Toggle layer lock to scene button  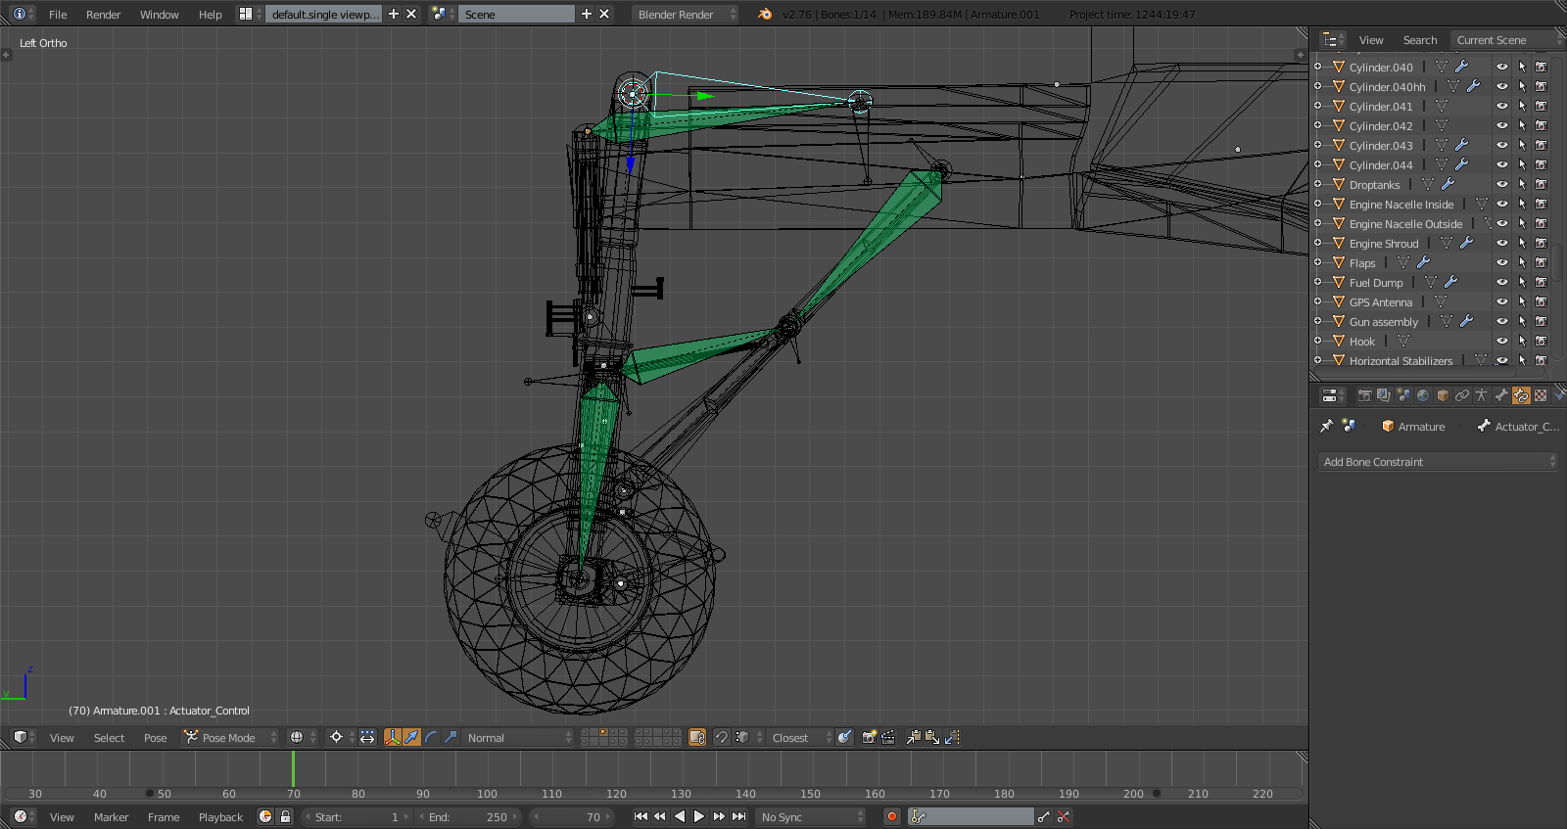(697, 737)
